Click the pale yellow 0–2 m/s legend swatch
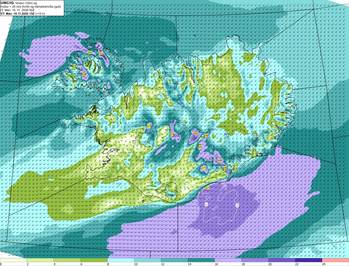This screenshot has height=266, width=349. tap(14, 260)
